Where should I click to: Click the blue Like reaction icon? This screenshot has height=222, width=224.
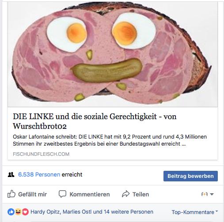click(x=11, y=212)
